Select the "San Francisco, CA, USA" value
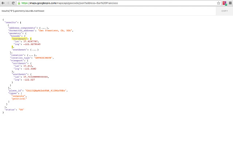This screenshot has width=233, height=145. 55,30
